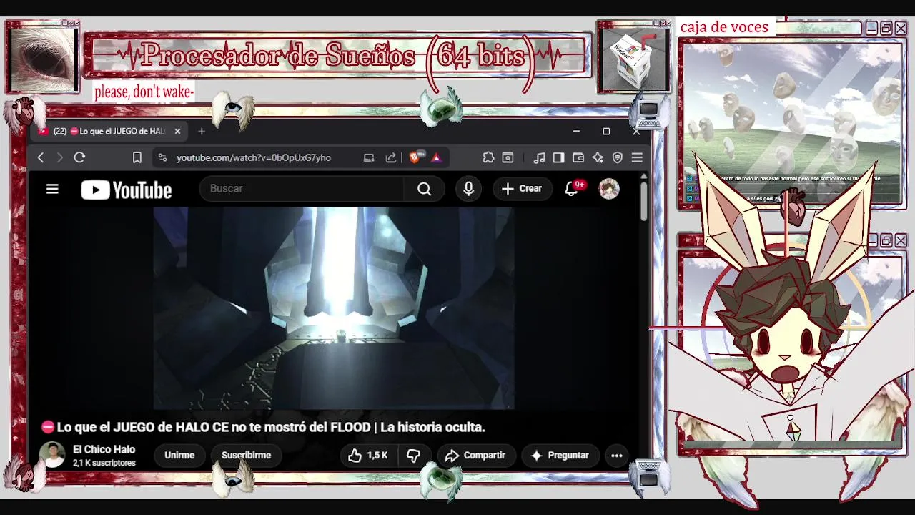Like the video with the 1,5 K thumbs up

[x=367, y=455]
